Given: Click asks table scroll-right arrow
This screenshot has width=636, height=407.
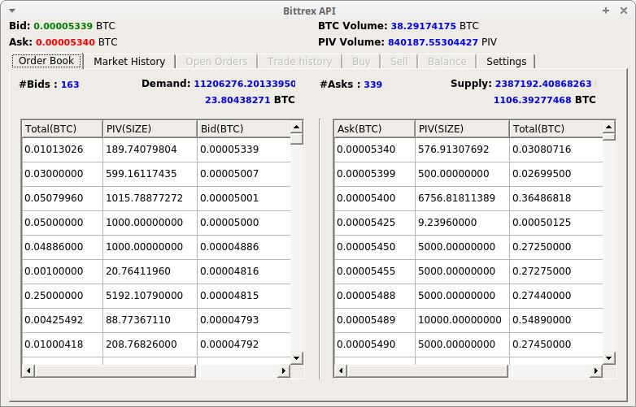Looking at the screenshot, I should [596, 370].
